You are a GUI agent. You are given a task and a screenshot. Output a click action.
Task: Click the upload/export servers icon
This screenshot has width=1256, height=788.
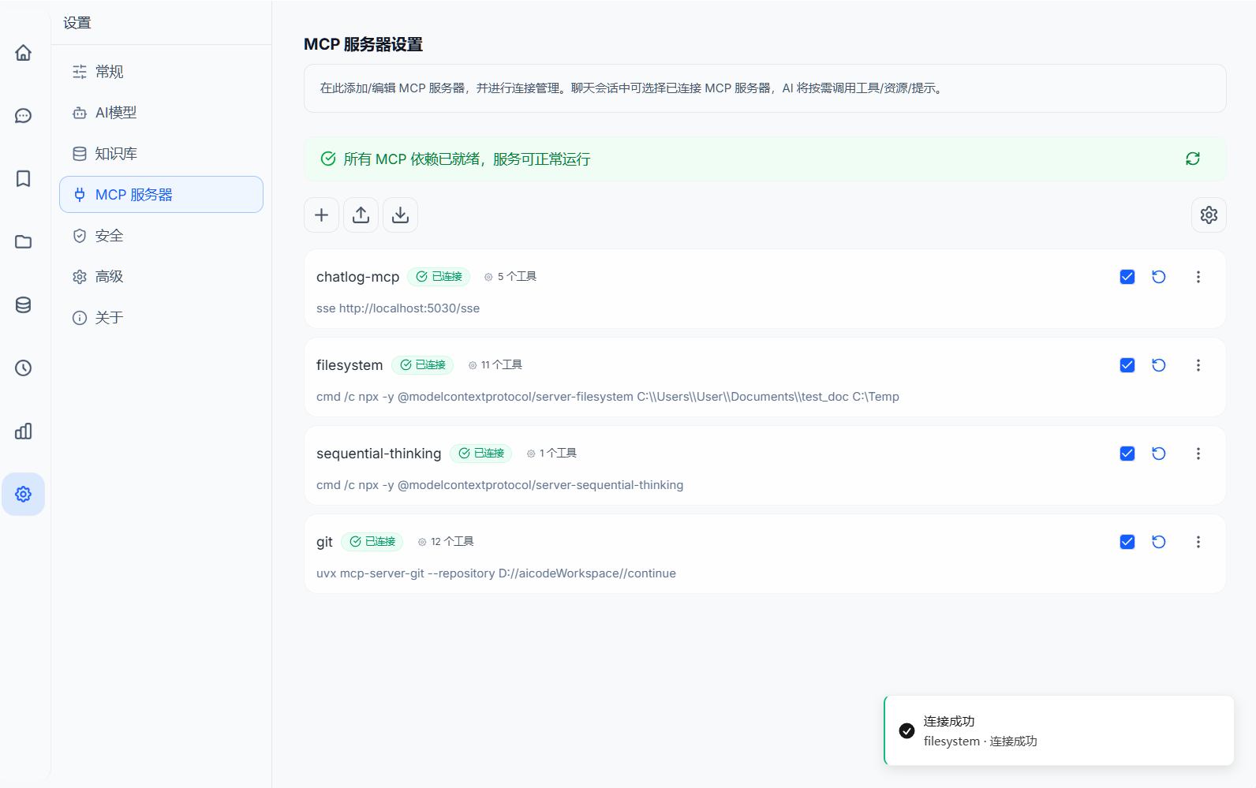point(361,215)
